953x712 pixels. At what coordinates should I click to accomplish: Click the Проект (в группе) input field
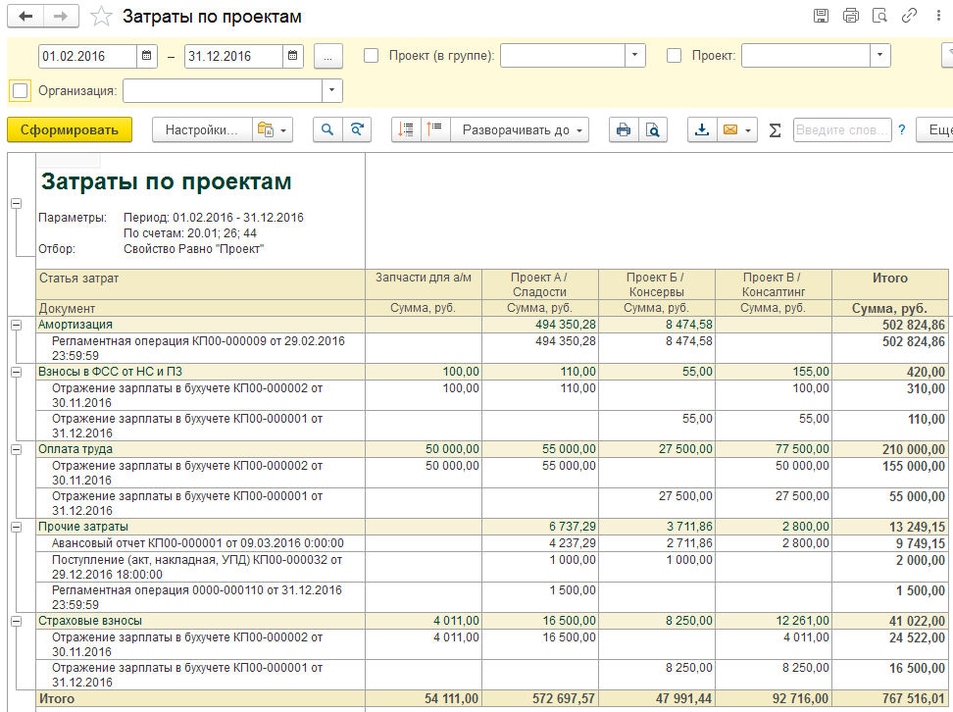[x=563, y=56]
